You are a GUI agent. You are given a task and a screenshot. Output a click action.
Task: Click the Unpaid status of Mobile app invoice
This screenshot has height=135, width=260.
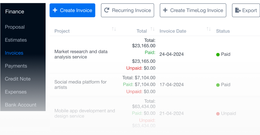(228, 113)
